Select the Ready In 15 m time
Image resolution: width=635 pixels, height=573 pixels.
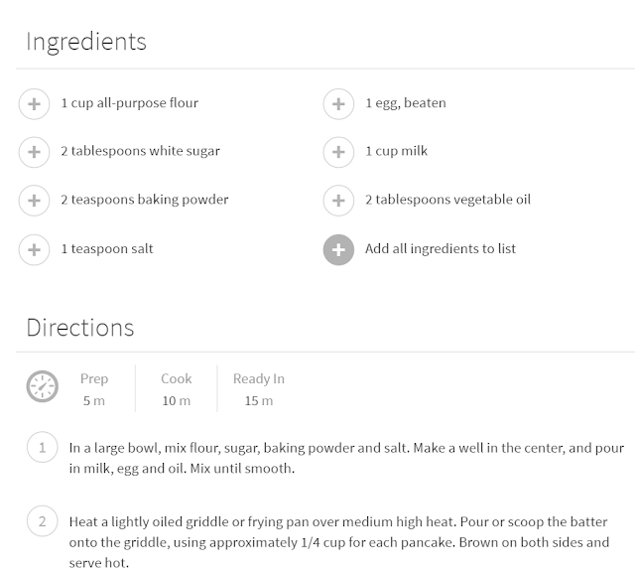click(x=258, y=389)
